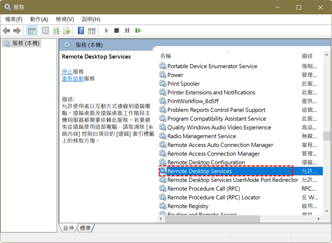Image resolution: width=332 pixels, height=243 pixels.
Task: Select Problem Reports Control Panel Support name
Action: [216, 110]
